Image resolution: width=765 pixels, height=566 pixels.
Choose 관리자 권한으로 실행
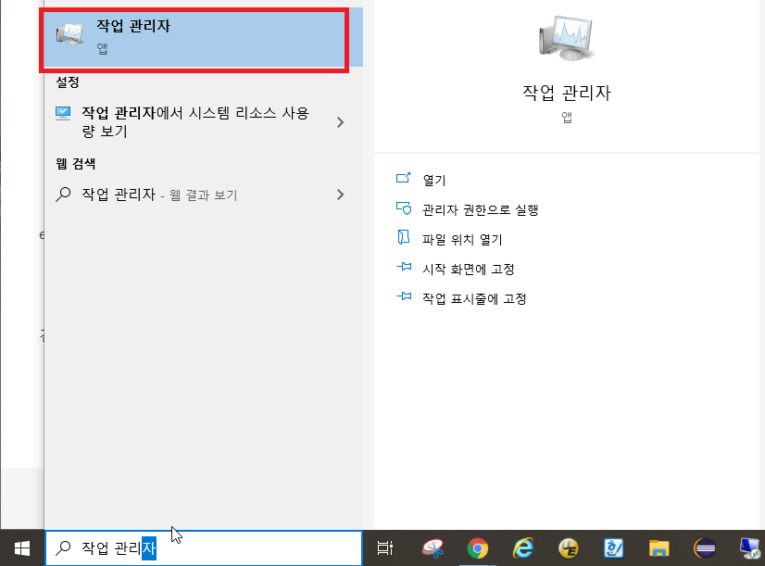480,209
